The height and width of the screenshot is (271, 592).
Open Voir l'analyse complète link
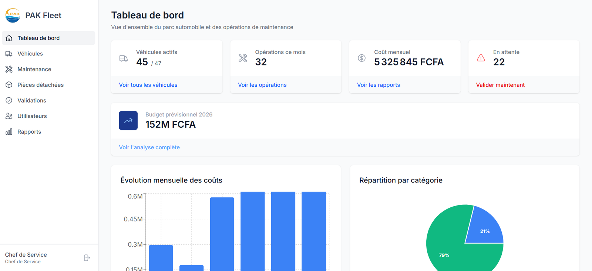(x=149, y=147)
